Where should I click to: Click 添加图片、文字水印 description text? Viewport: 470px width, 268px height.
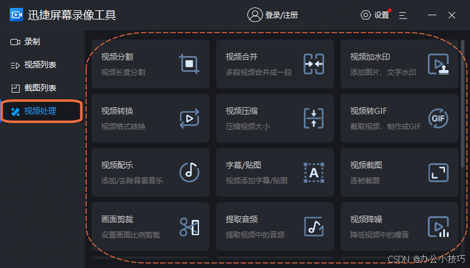coord(383,72)
